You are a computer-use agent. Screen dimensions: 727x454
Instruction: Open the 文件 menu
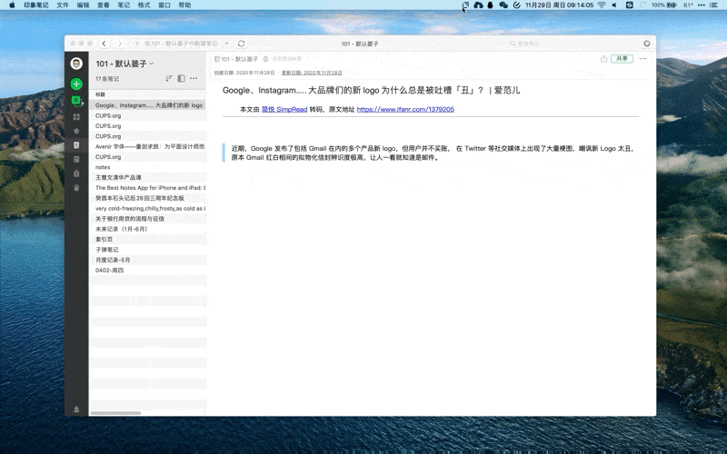[62, 5]
